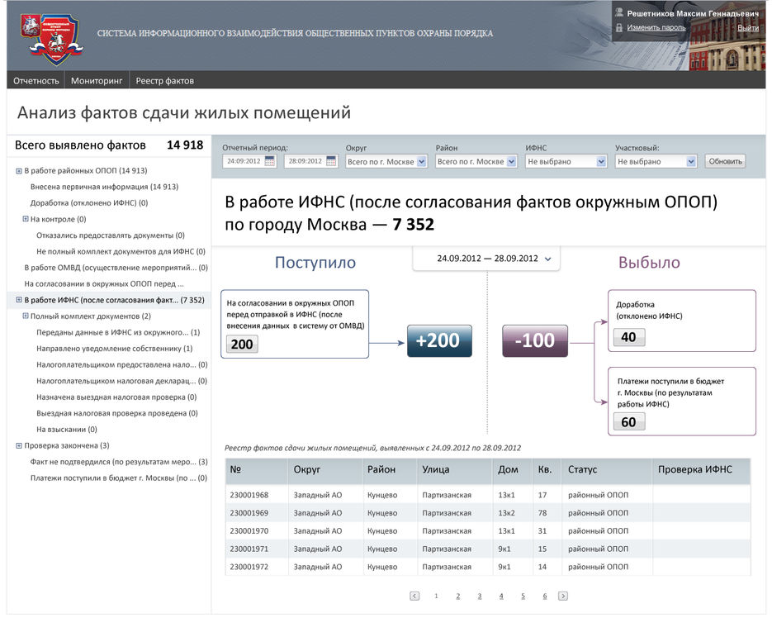Click user profile icon near Решетников
The height and width of the screenshot is (618, 772).
click(619, 13)
